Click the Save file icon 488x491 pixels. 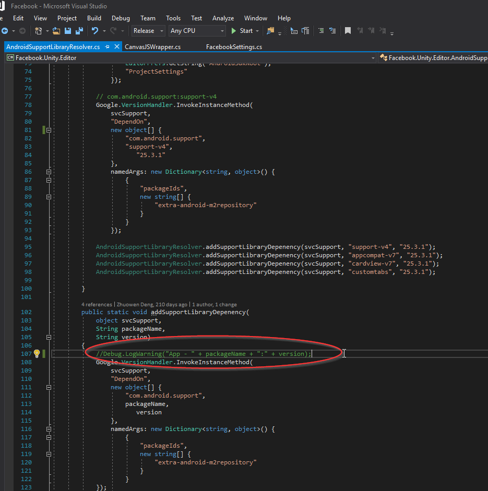[68, 31]
